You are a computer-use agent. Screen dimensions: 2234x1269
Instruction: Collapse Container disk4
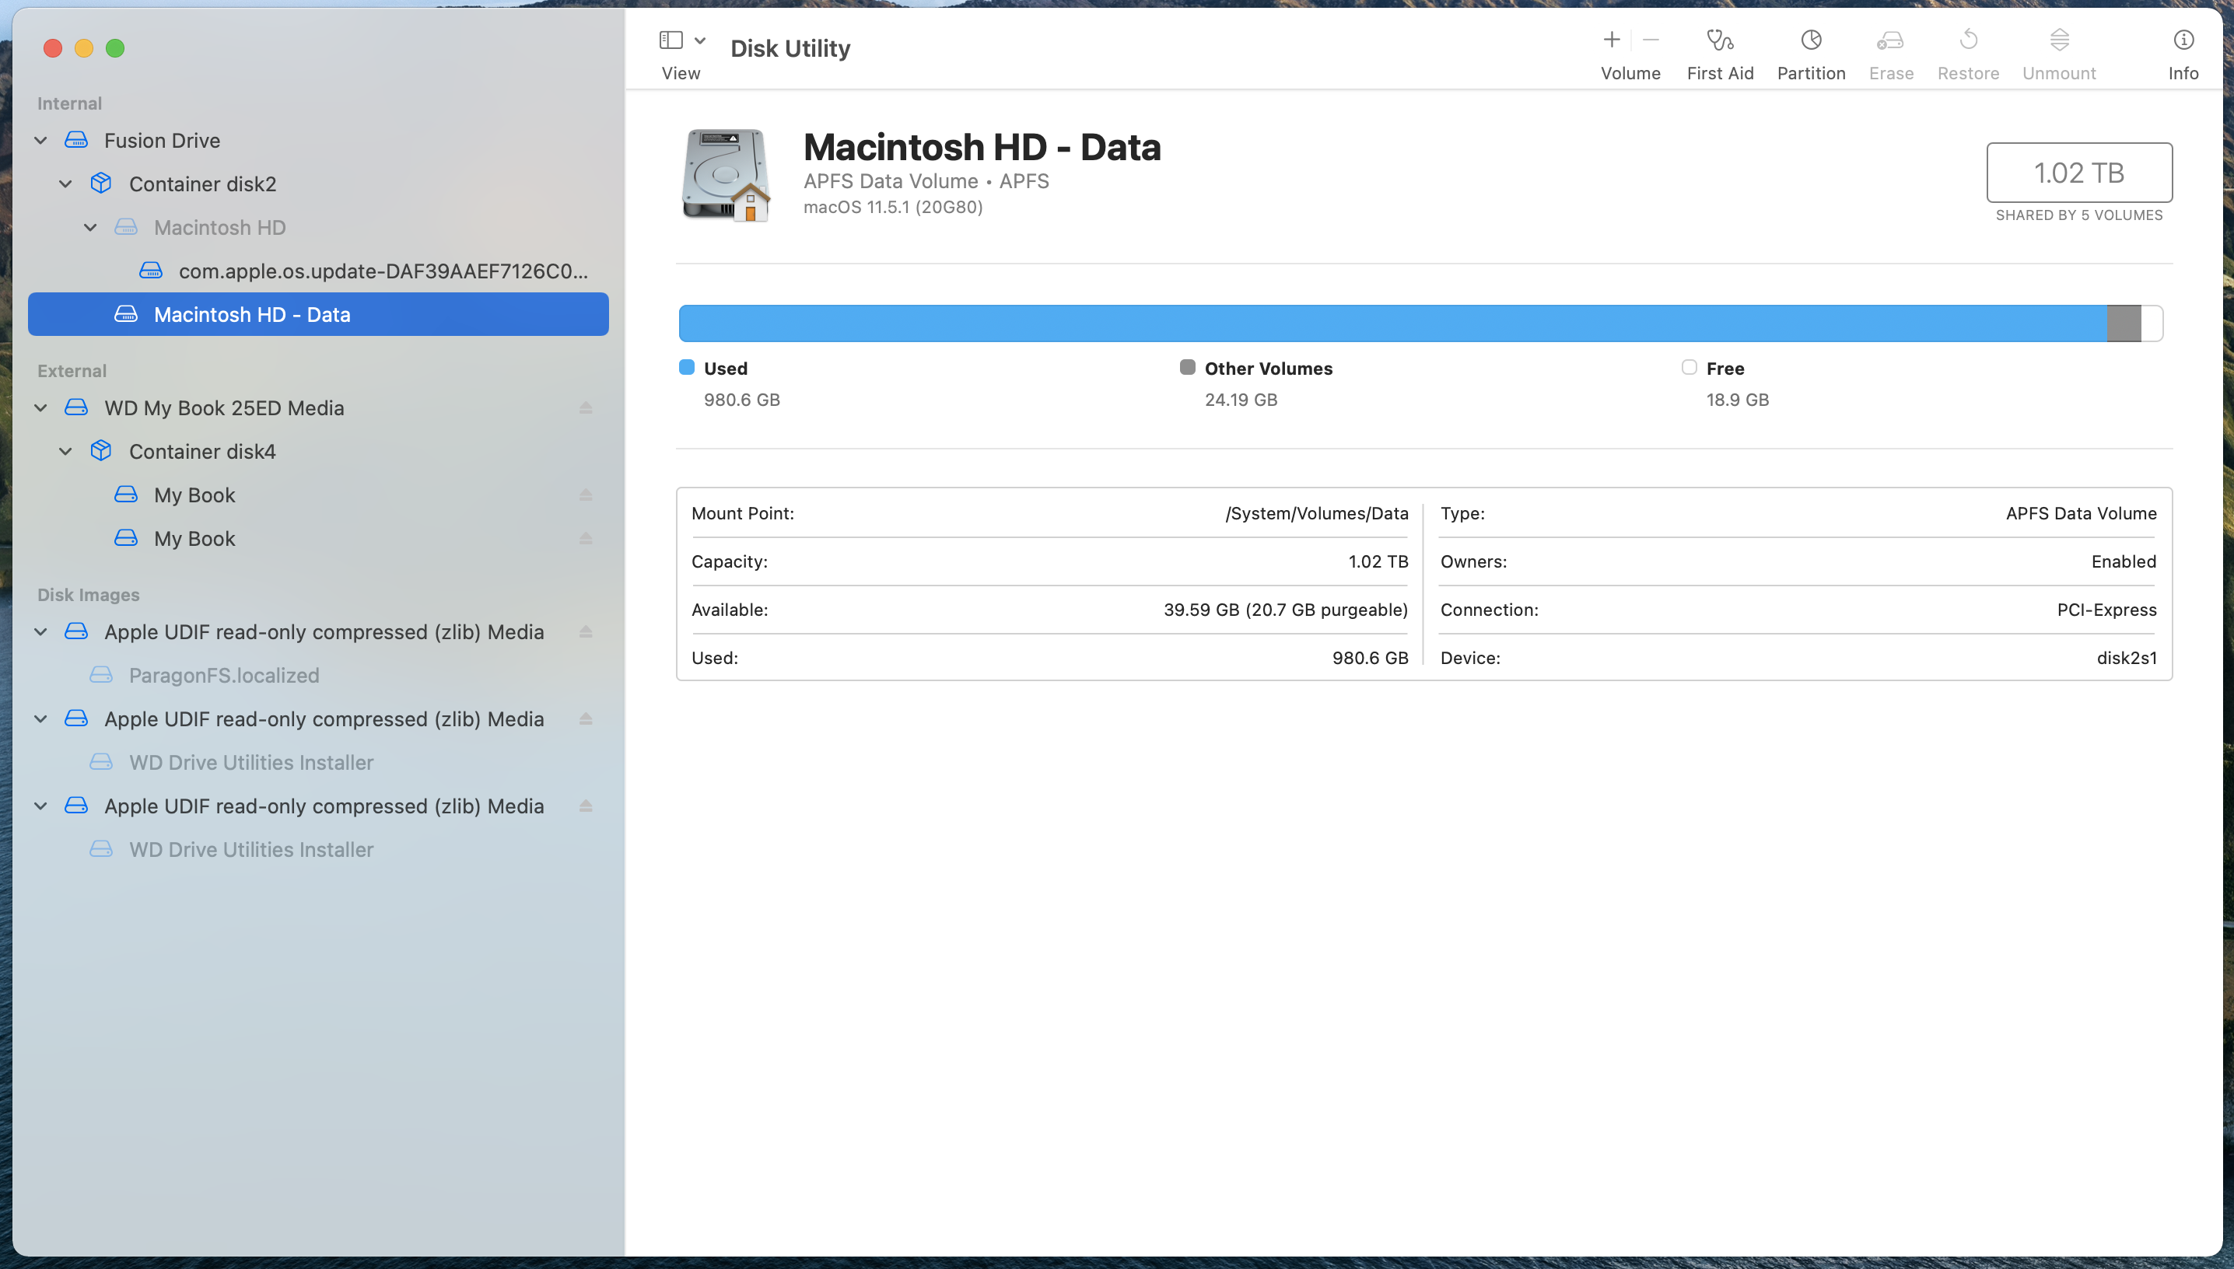coord(65,452)
